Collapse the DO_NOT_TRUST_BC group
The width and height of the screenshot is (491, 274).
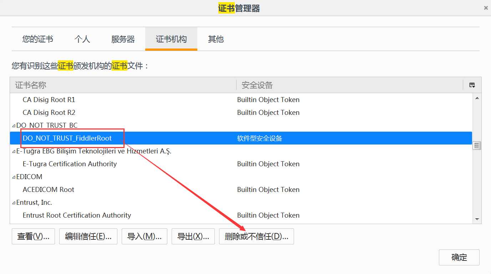click(x=14, y=126)
